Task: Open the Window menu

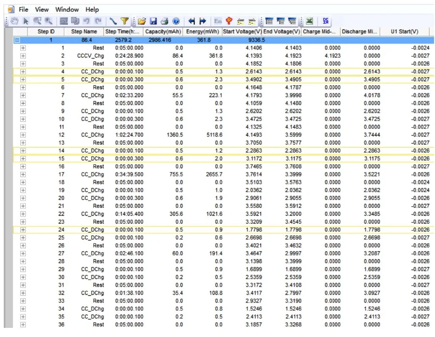Action: tap(67, 10)
